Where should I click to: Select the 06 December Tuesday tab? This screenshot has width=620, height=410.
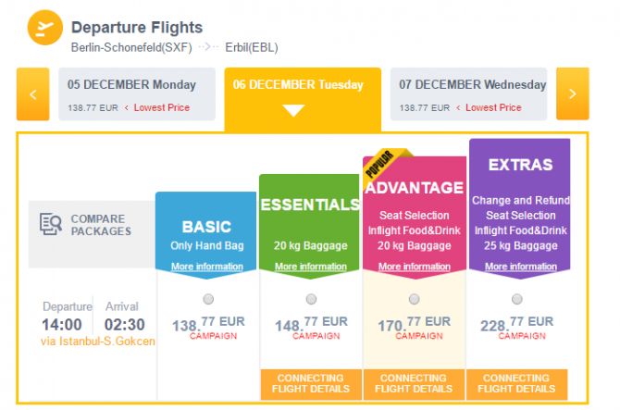[303, 99]
